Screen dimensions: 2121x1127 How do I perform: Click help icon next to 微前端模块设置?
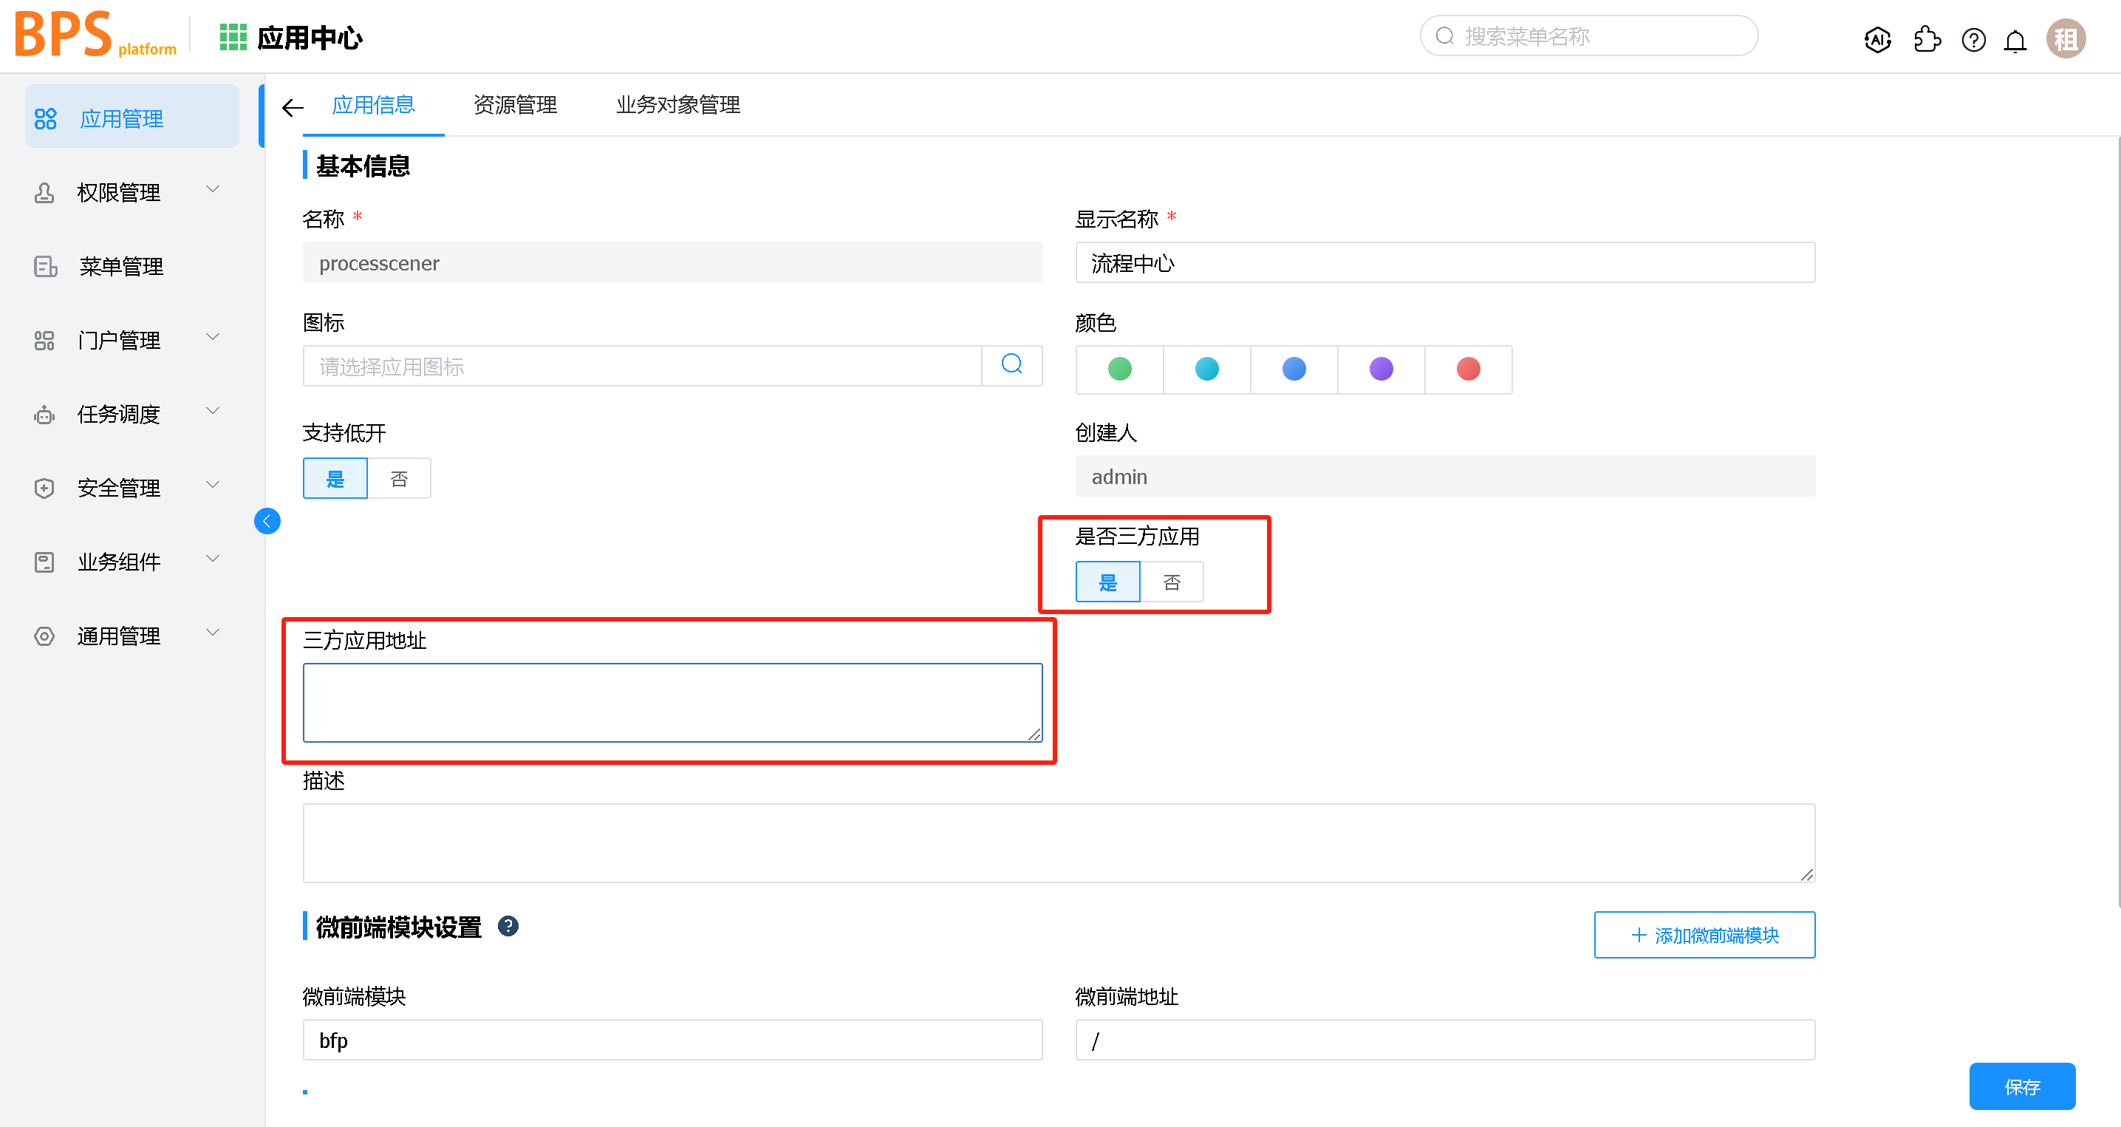[508, 927]
